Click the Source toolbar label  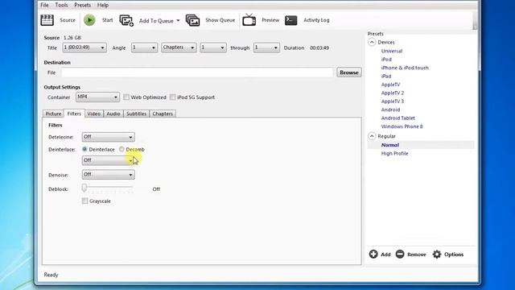pos(68,20)
